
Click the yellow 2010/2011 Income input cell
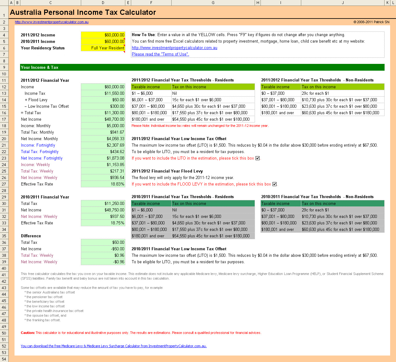103,41
